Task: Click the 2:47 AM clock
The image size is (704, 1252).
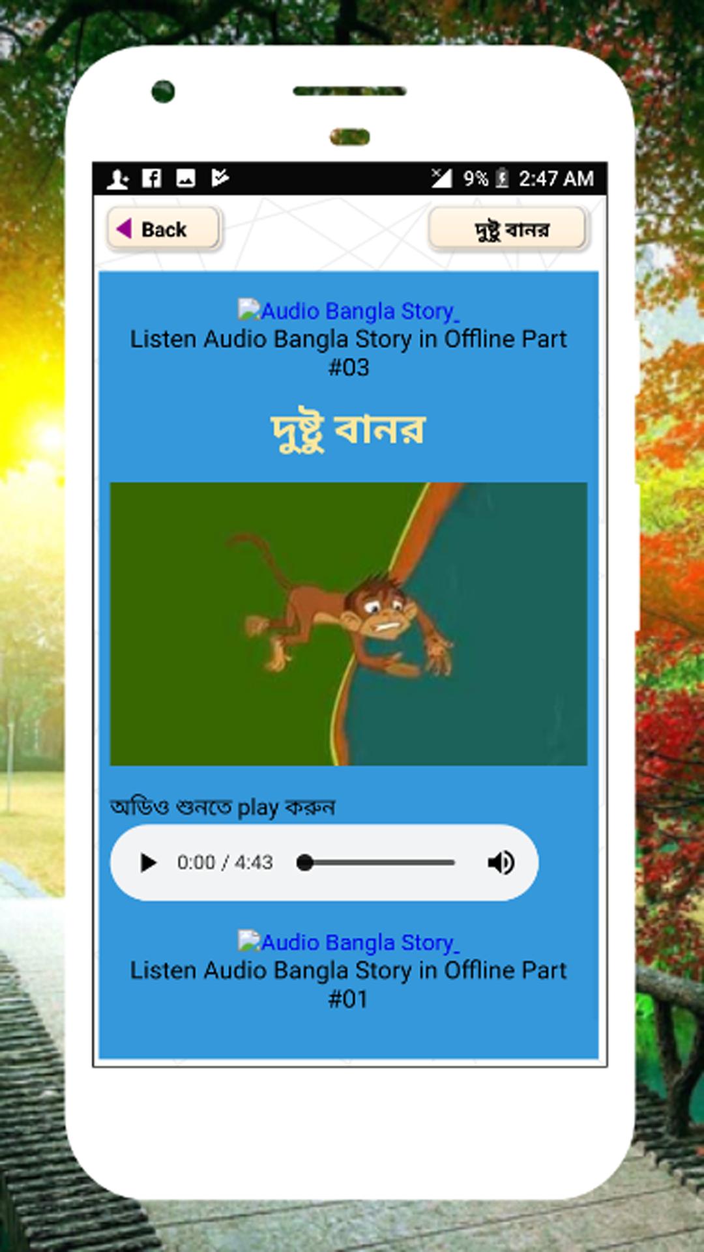Action: [556, 178]
